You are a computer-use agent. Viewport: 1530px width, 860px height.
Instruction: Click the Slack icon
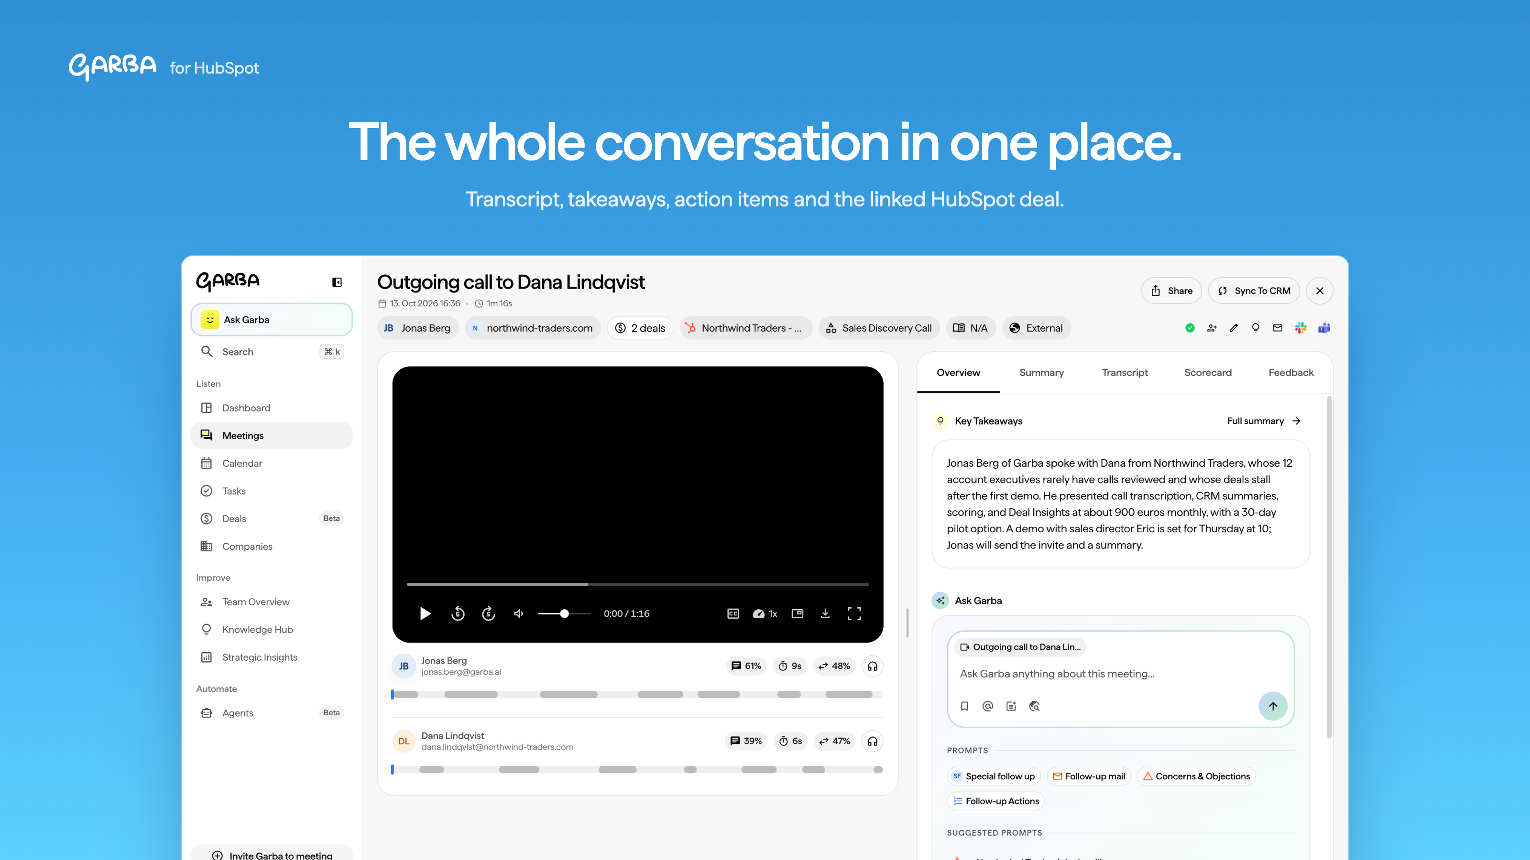click(1300, 328)
